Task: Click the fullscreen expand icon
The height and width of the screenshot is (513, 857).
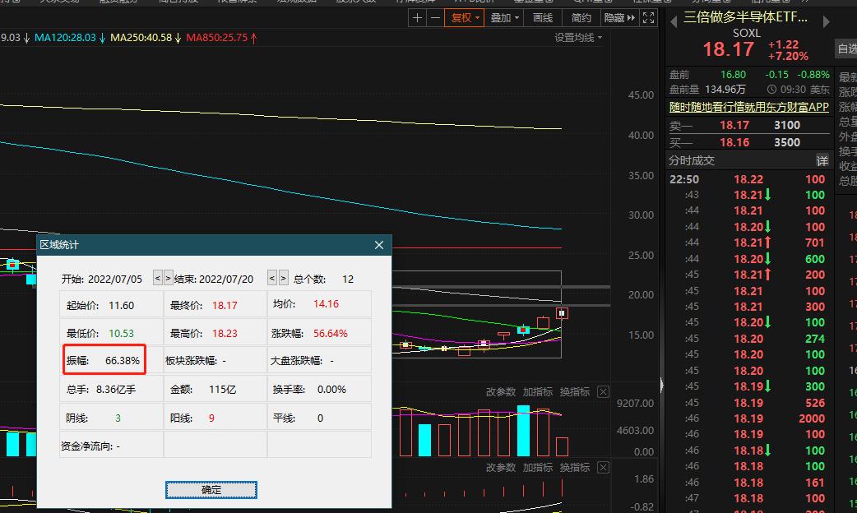Action: (648, 17)
